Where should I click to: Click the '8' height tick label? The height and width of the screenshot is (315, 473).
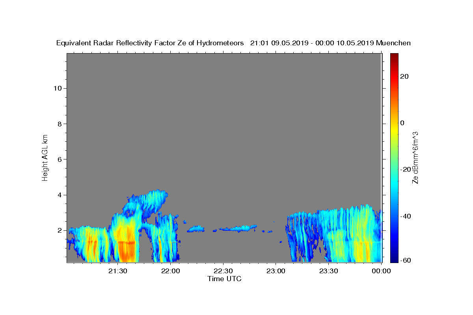[60, 124]
